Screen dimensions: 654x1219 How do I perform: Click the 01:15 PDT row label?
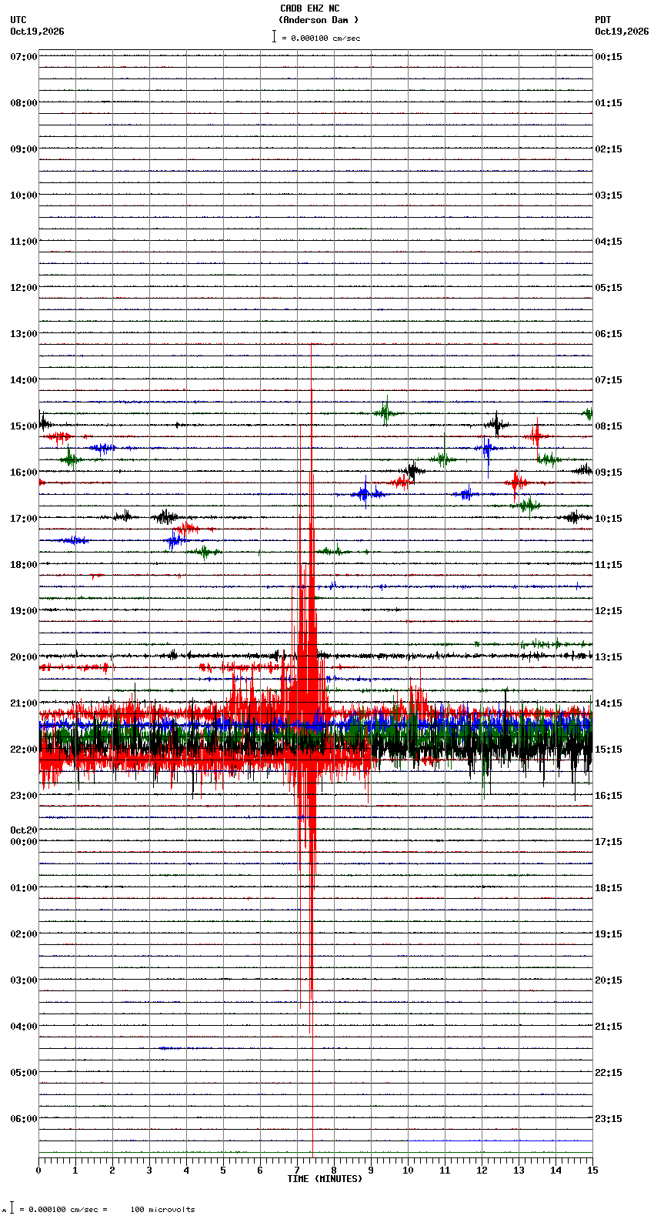click(x=609, y=103)
